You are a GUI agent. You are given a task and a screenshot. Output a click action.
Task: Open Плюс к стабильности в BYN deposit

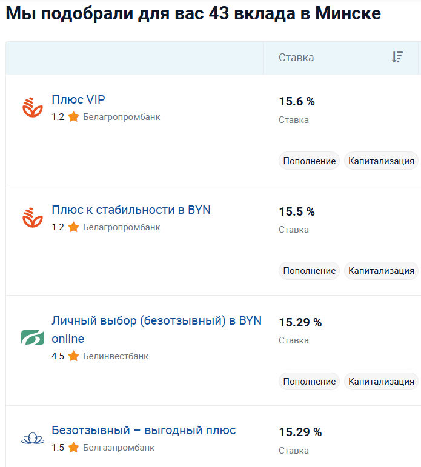click(131, 210)
